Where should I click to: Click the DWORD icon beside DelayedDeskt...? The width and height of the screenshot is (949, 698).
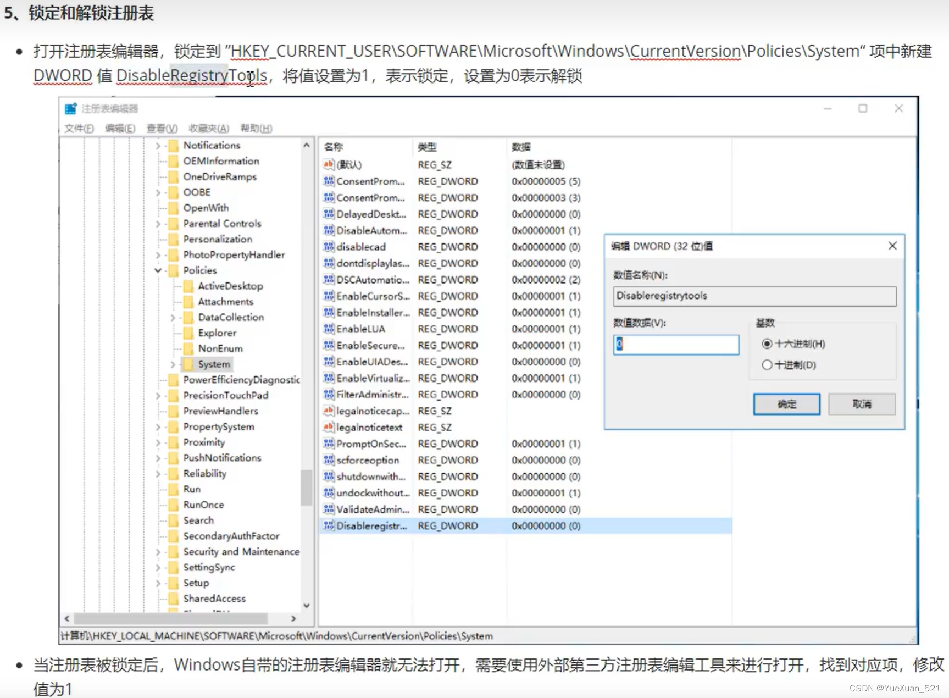329,214
